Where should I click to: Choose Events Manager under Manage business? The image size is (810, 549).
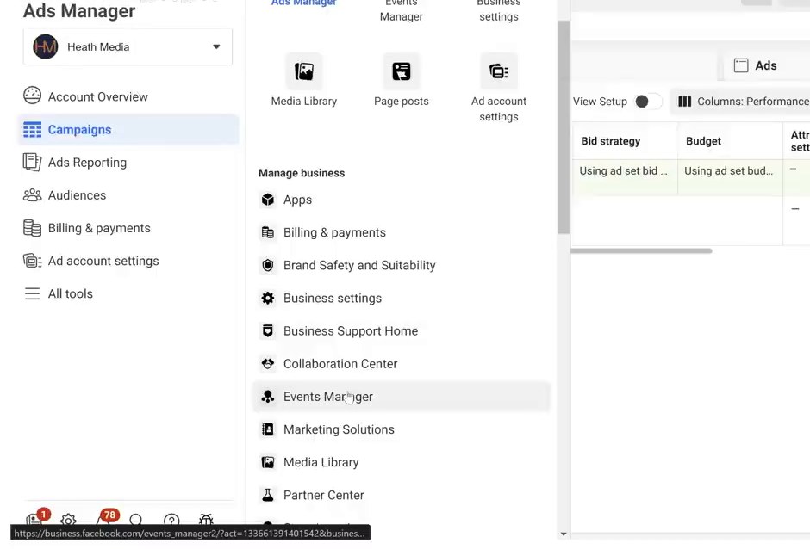coord(402,397)
